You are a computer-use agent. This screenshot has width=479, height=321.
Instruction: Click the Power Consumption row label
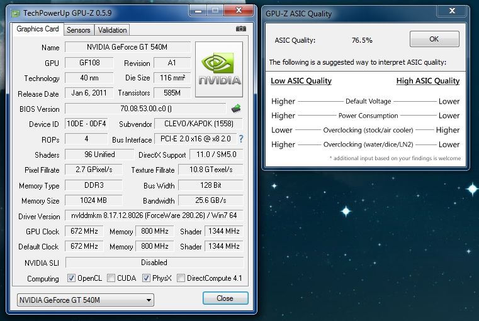coord(368,116)
